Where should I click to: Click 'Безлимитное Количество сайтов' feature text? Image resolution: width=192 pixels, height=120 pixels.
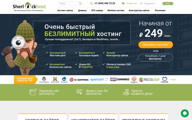[60, 66]
